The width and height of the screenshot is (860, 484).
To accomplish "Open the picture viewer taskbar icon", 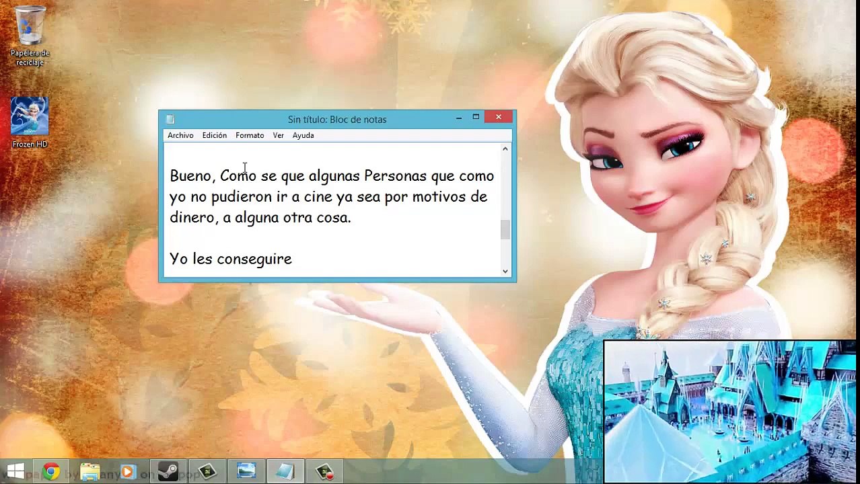I will (246, 472).
